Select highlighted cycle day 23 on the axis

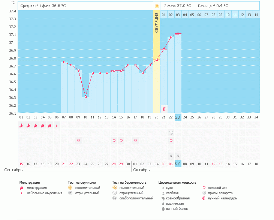[178, 117]
